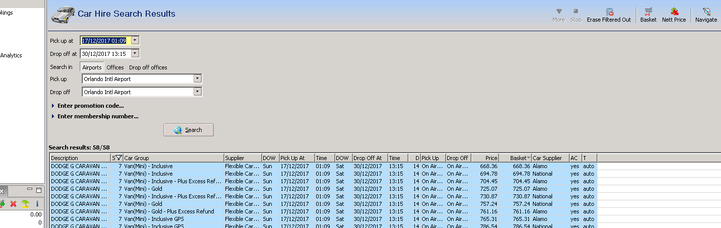This screenshot has width=721, height=228.
Task: Click the magnifier icon on Search button
Action: pos(177,130)
